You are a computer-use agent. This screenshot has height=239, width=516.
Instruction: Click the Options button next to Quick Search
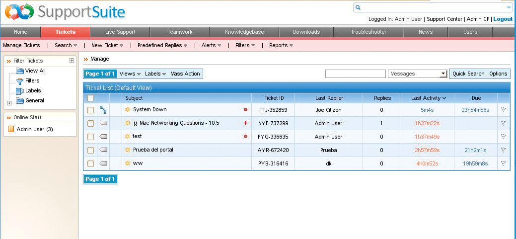[498, 74]
